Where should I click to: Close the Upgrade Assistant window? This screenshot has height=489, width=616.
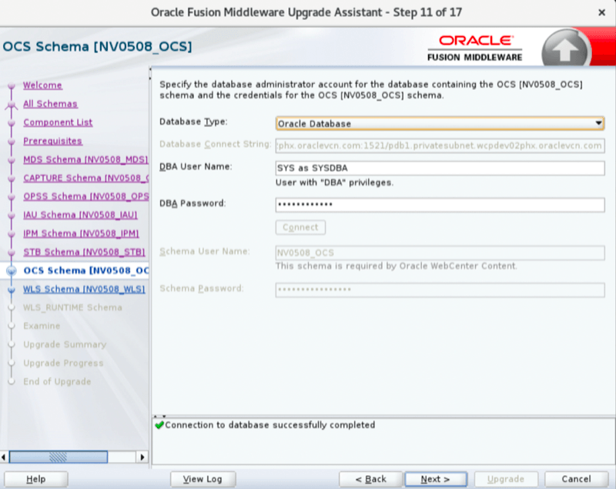pyautogui.click(x=601, y=12)
